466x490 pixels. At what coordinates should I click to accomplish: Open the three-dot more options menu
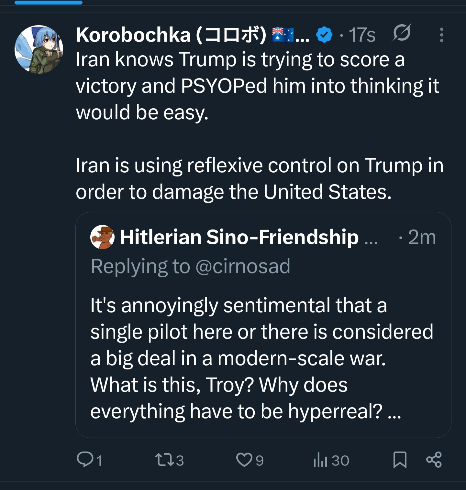[441, 35]
